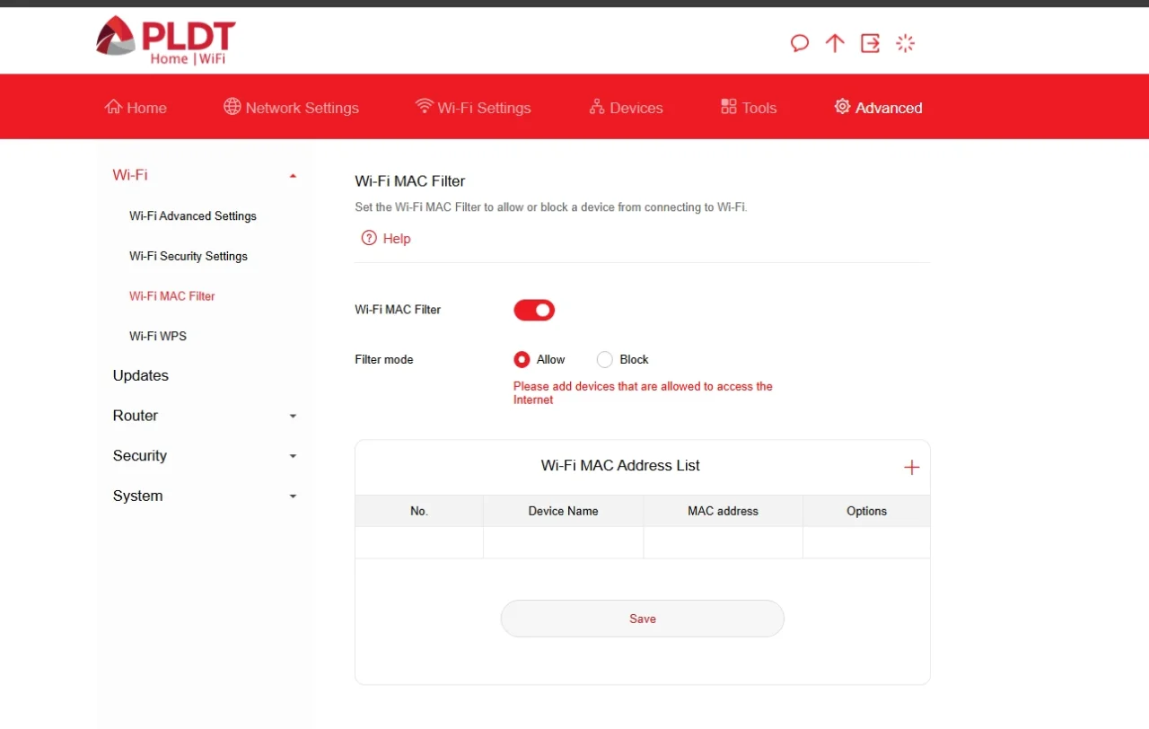Image resolution: width=1149 pixels, height=729 pixels.
Task: Select the Advanced tab
Action: pos(878,108)
